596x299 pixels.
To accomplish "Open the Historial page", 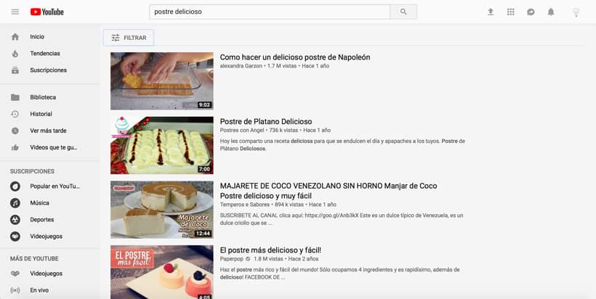I will (41, 114).
